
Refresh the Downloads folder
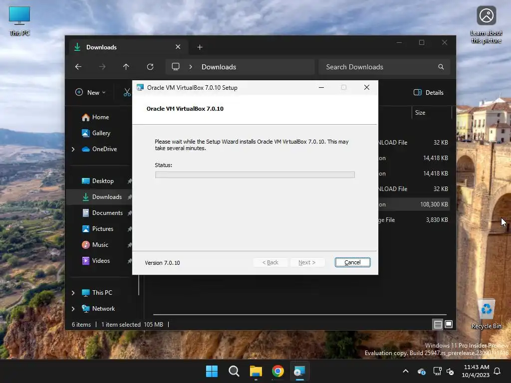tap(150, 67)
